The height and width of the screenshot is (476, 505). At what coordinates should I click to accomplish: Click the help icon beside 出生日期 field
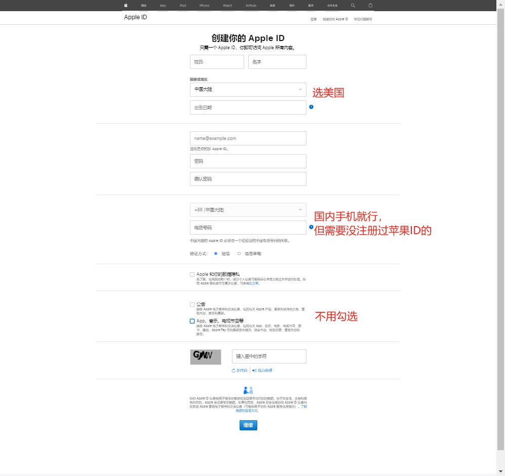[311, 107]
